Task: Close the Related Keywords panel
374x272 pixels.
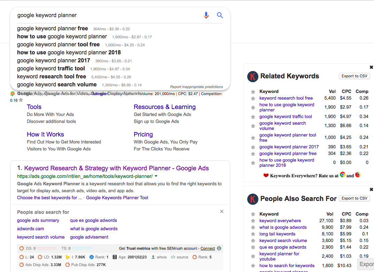Action: pos(371,67)
